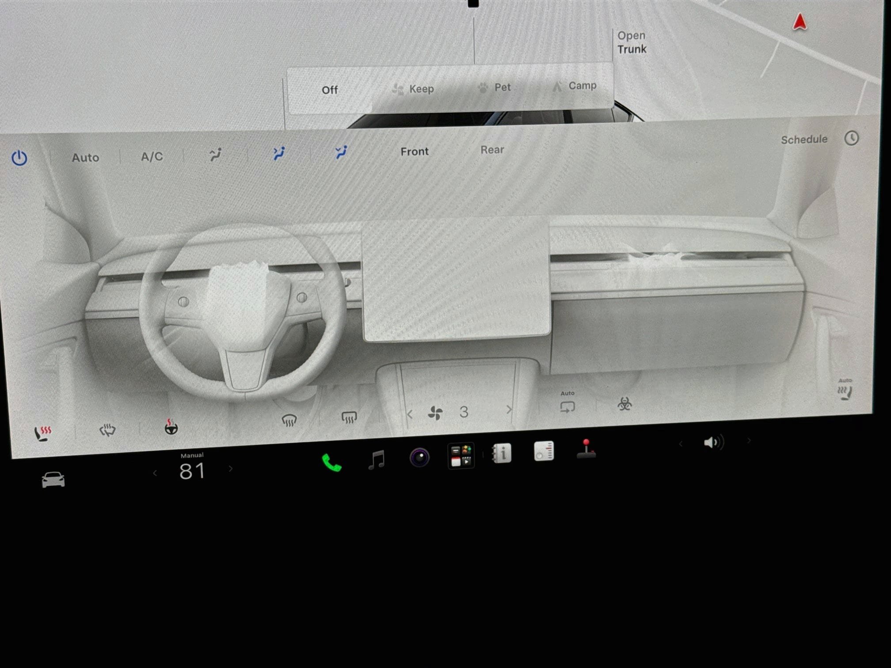Screen dimensions: 891x668
Task: Select Keep climate mode
Action: 413,89
